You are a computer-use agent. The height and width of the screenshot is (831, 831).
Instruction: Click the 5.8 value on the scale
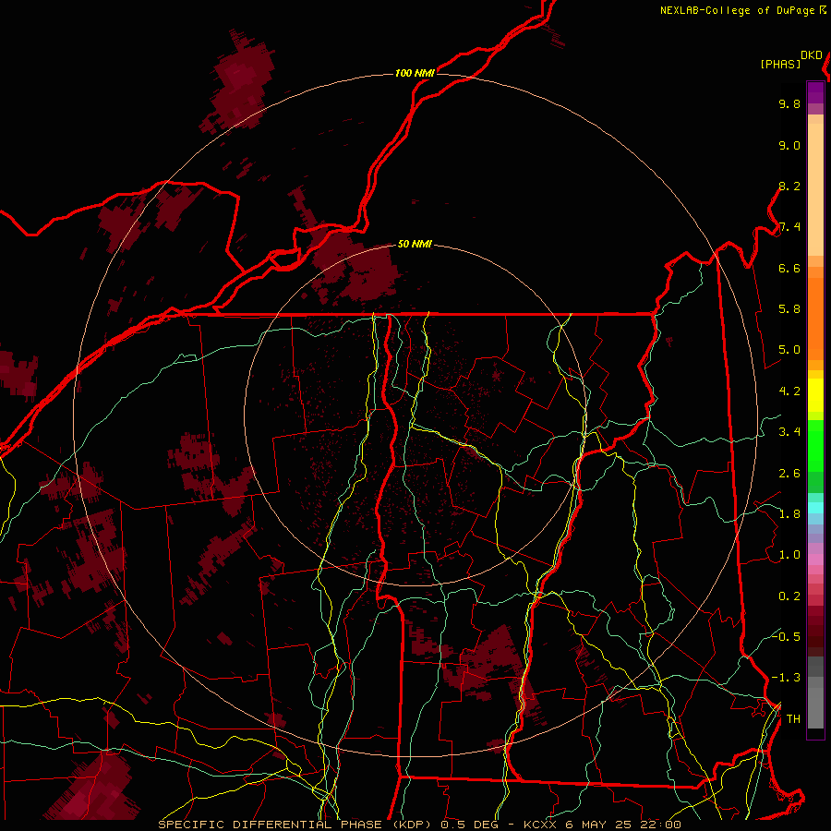tap(789, 309)
